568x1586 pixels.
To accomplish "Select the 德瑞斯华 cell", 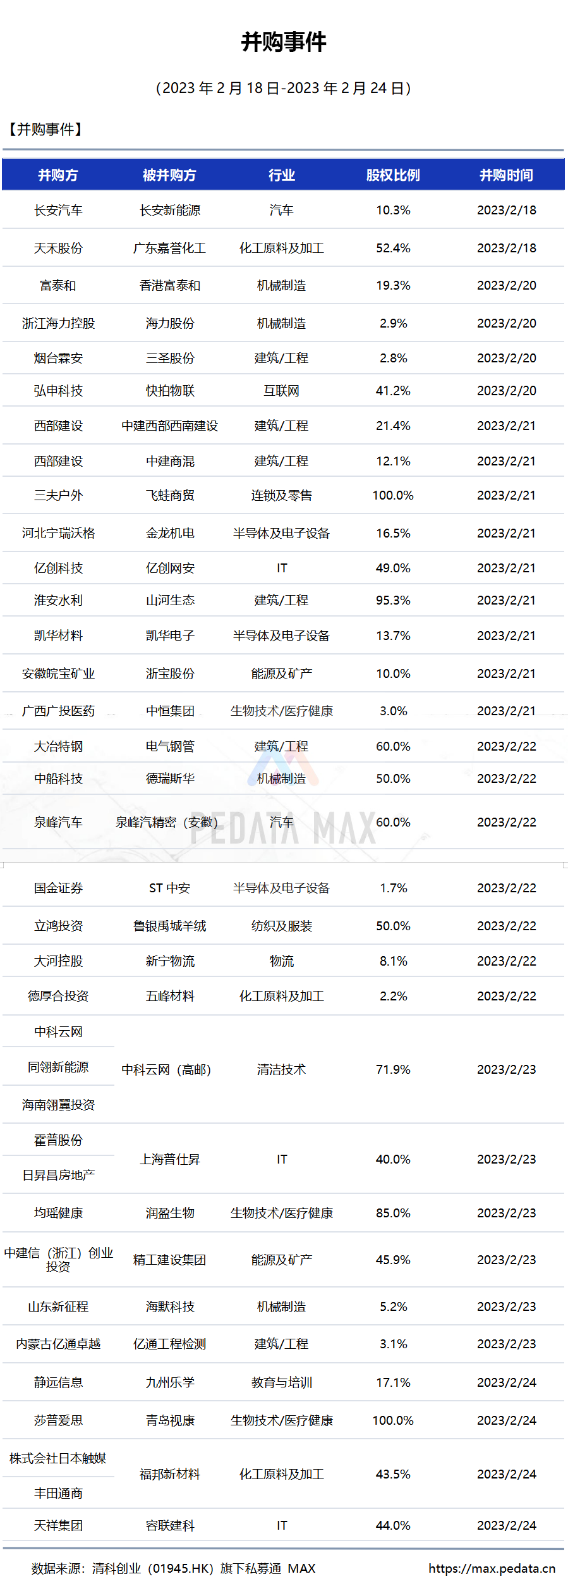I will (170, 779).
